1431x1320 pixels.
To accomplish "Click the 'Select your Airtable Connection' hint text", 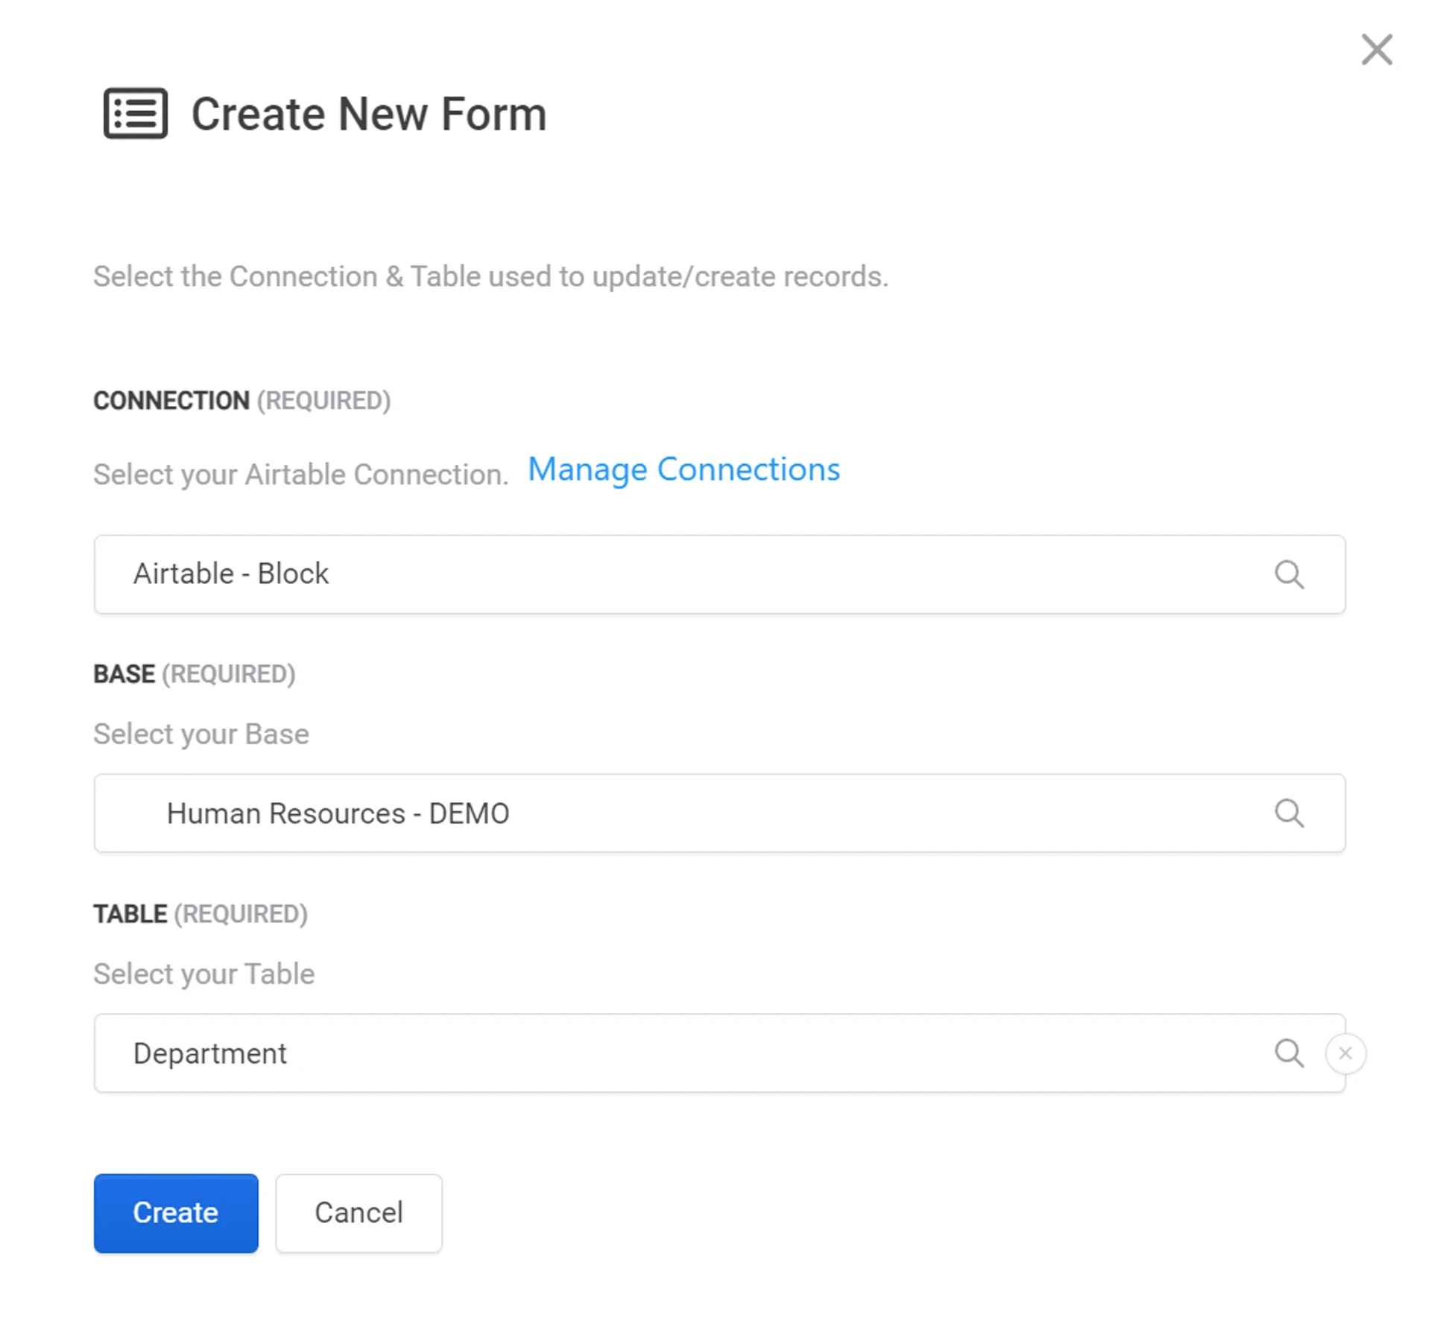I will [300, 475].
